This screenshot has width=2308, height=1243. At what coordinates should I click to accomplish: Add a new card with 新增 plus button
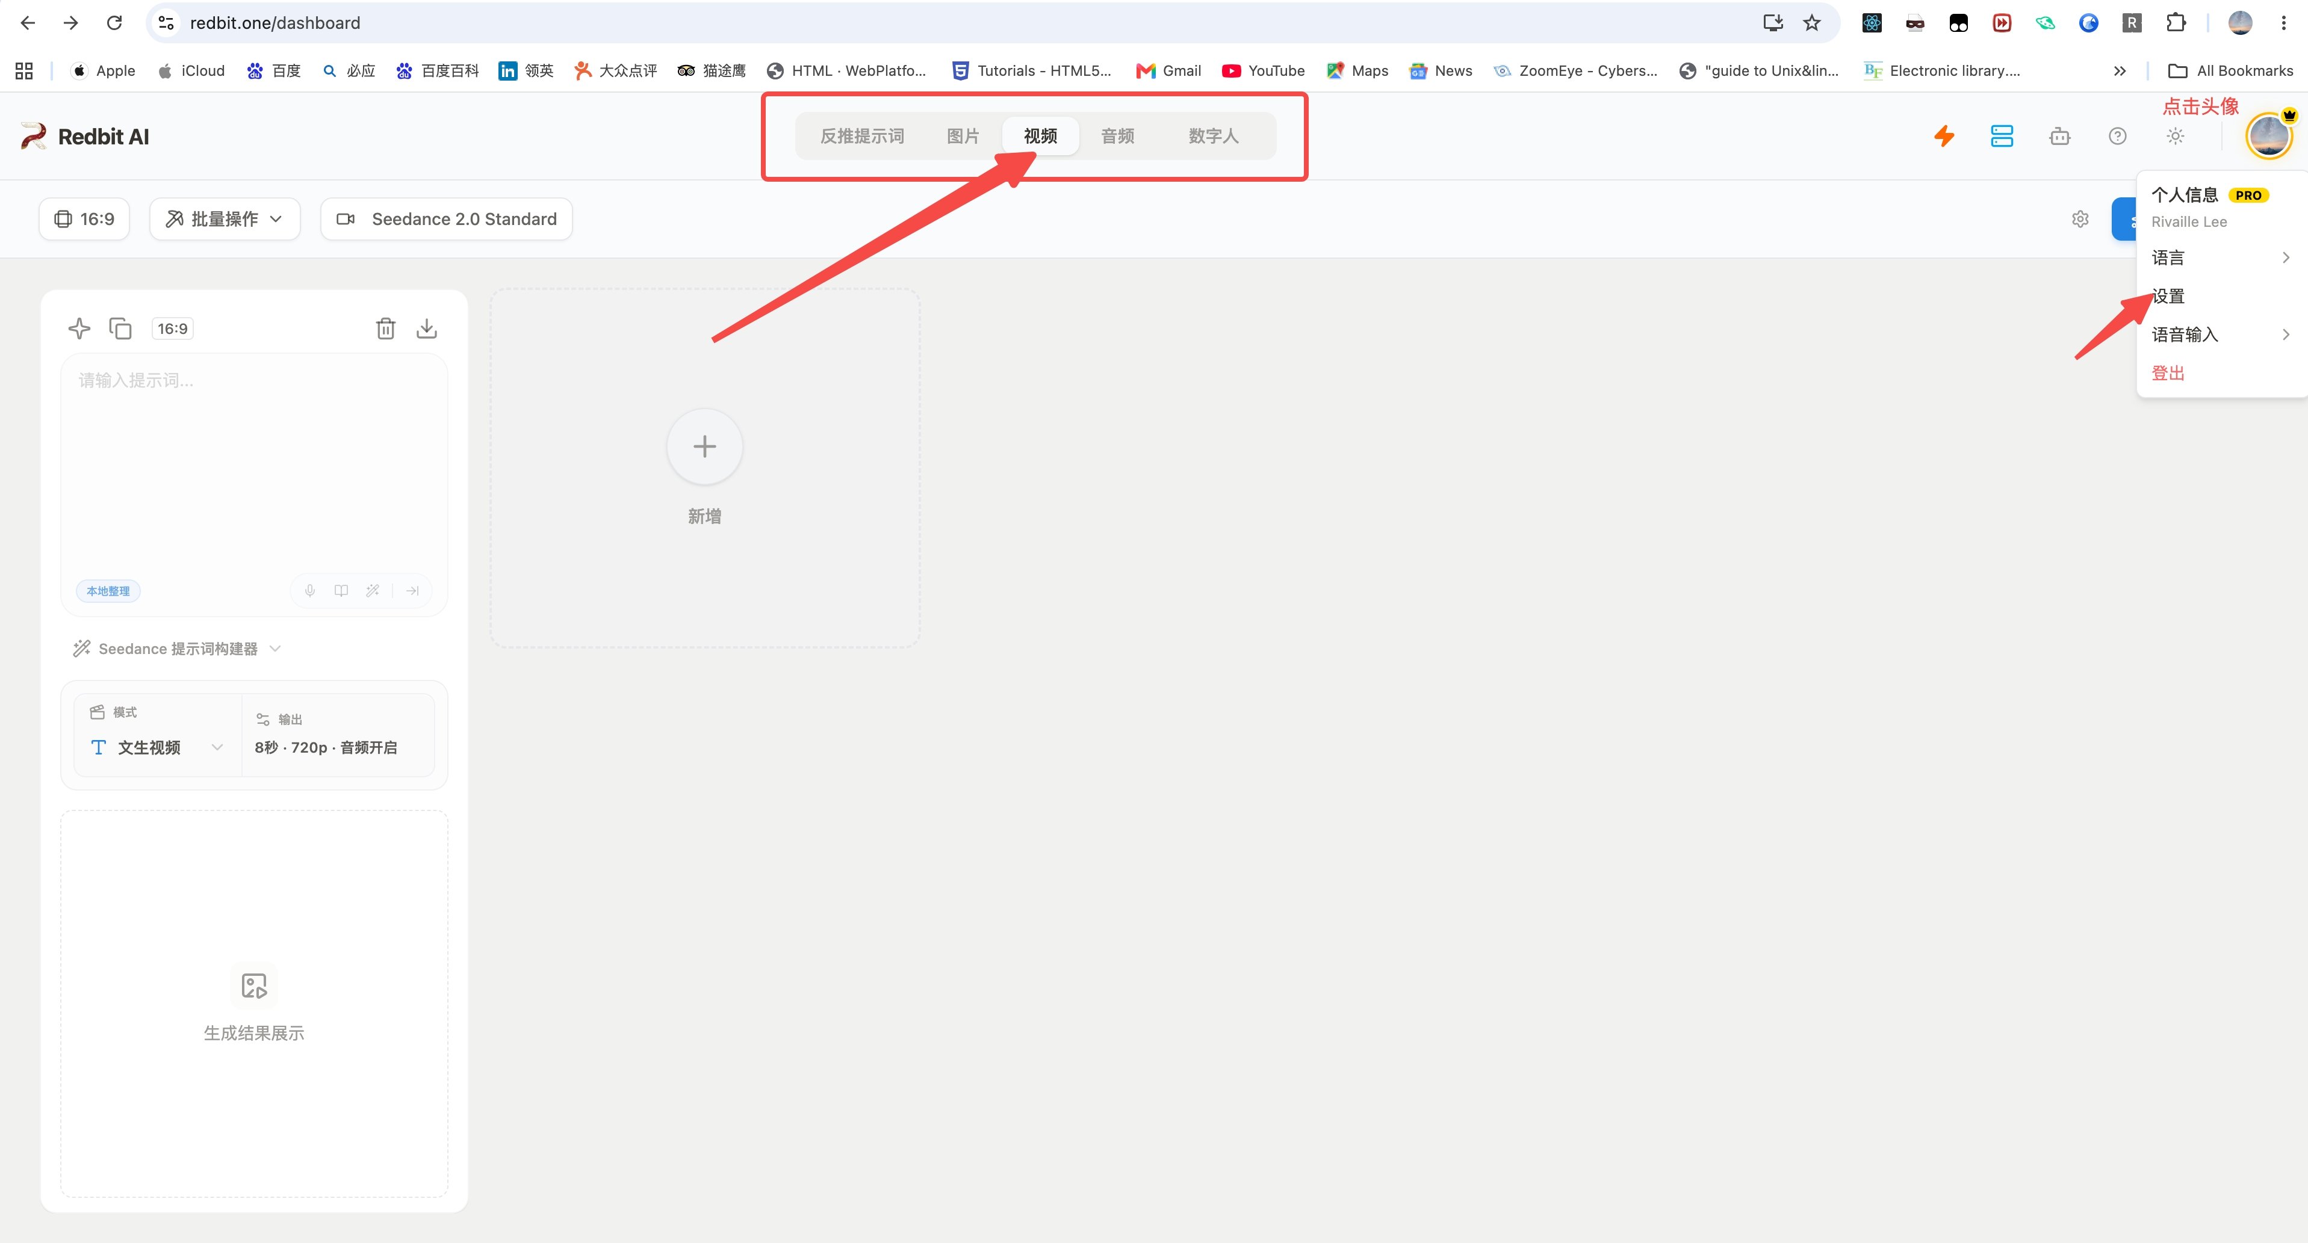(x=704, y=446)
